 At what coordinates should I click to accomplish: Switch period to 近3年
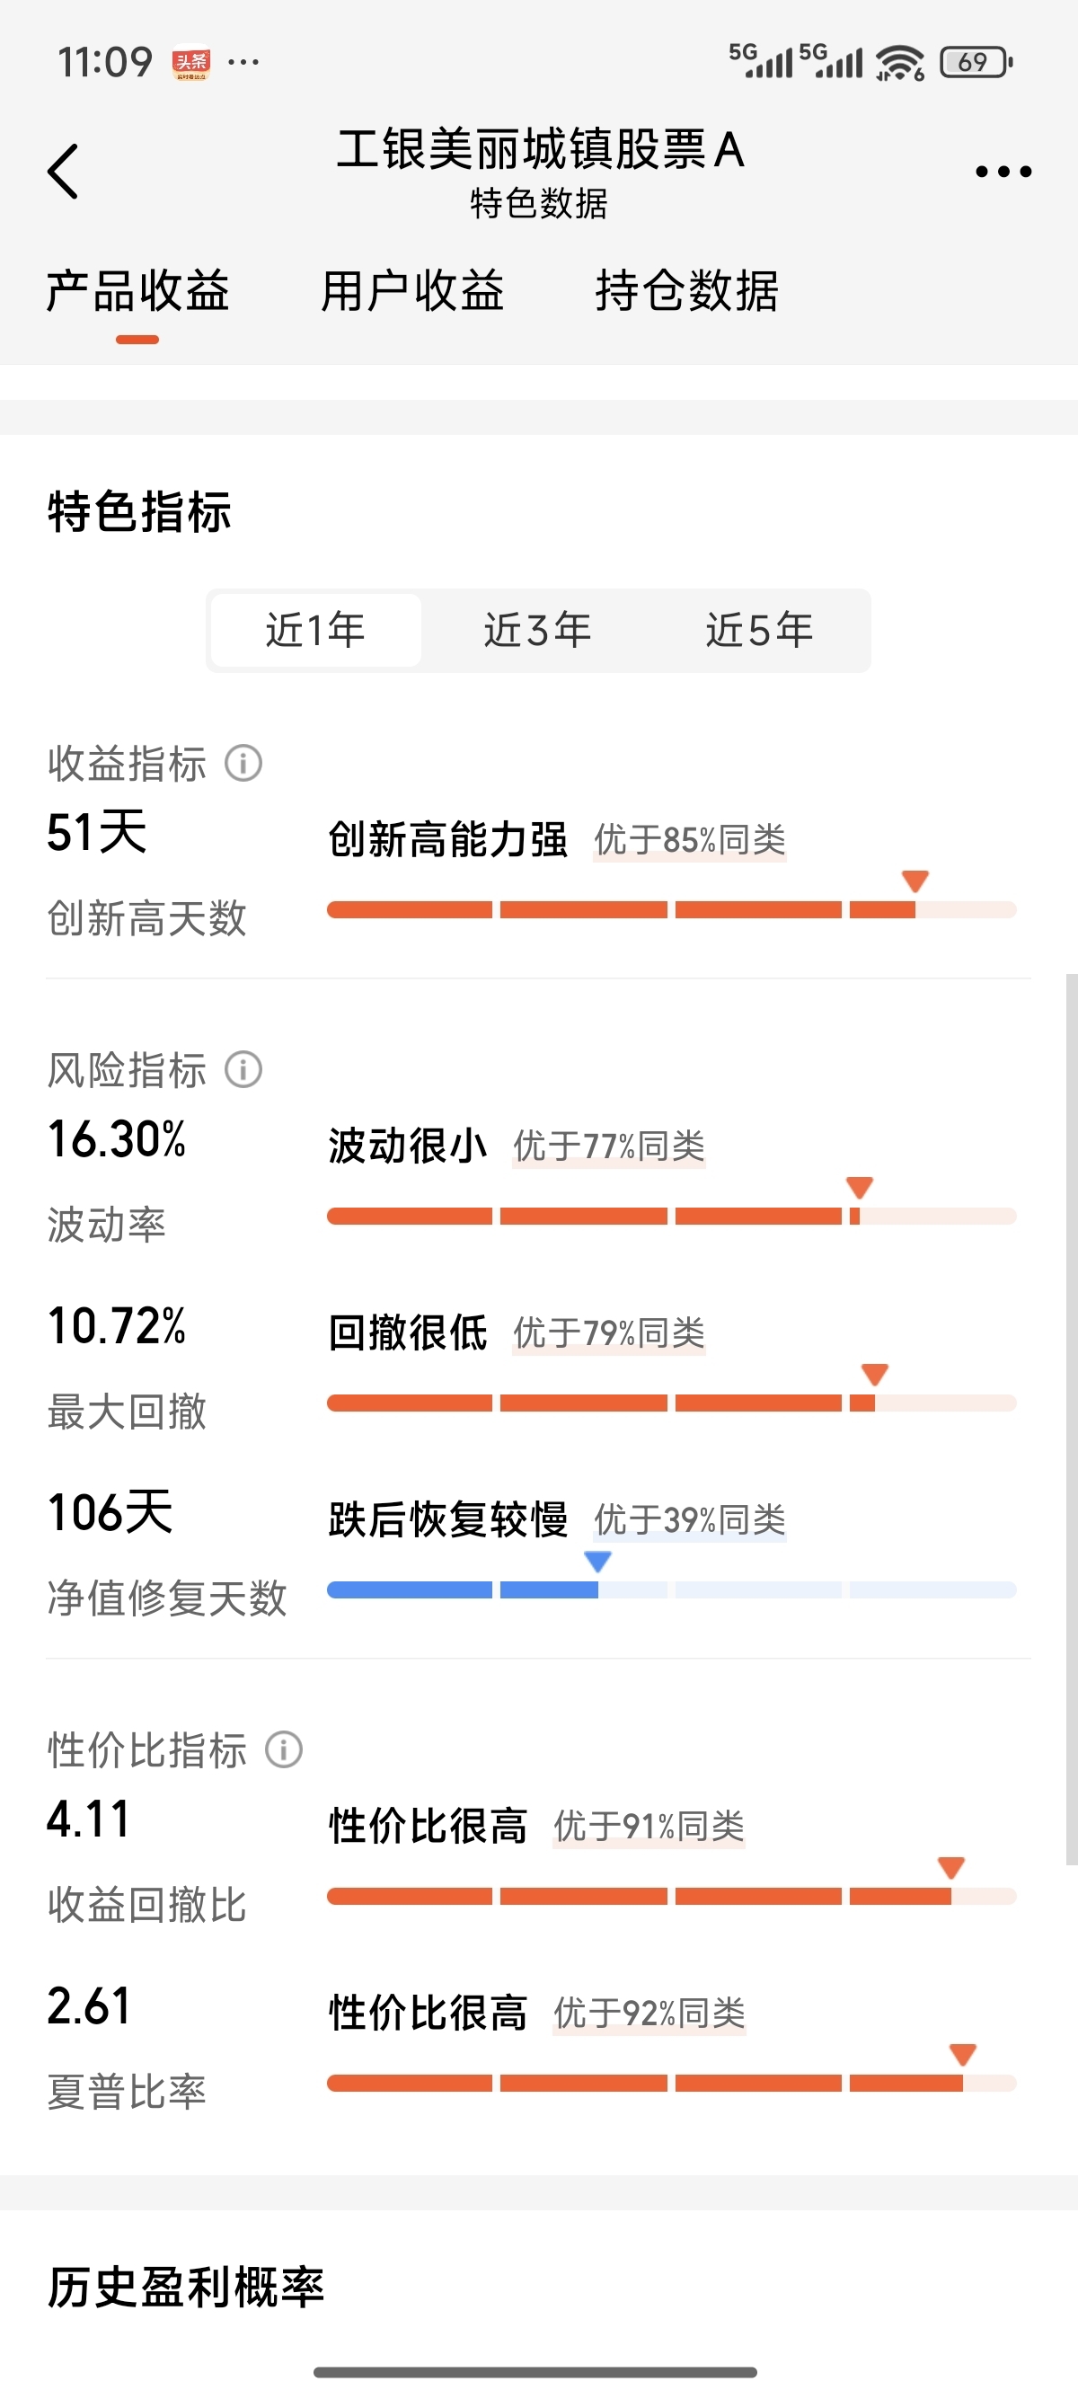(537, 631)
